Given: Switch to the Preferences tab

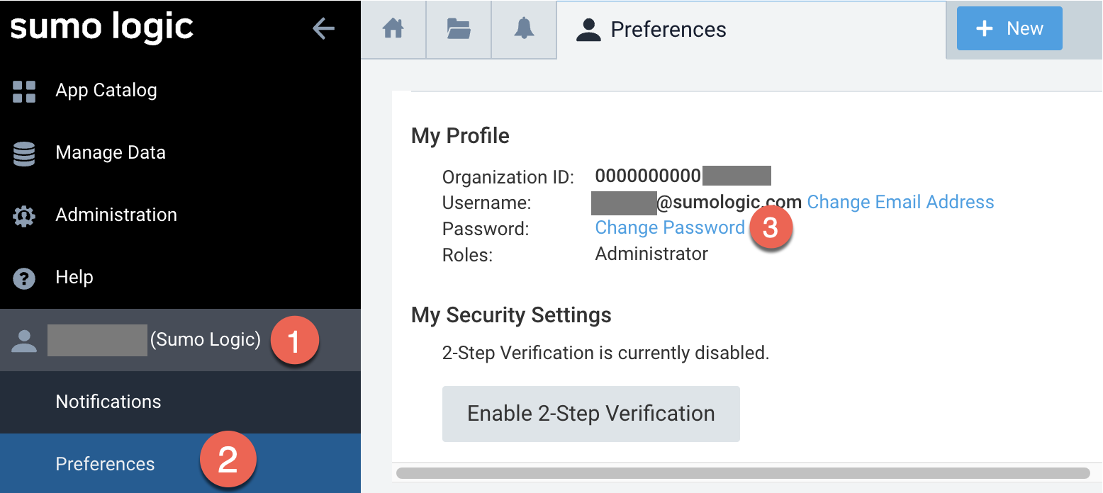Looking at the screenshot, I should tap(652, 30).
